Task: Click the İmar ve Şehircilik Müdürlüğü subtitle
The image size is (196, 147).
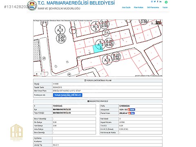Action: click(59, 9)
